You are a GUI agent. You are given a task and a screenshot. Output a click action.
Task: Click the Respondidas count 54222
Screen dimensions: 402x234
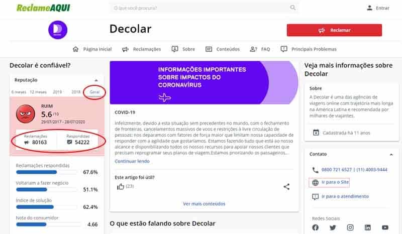click(82, 142)
